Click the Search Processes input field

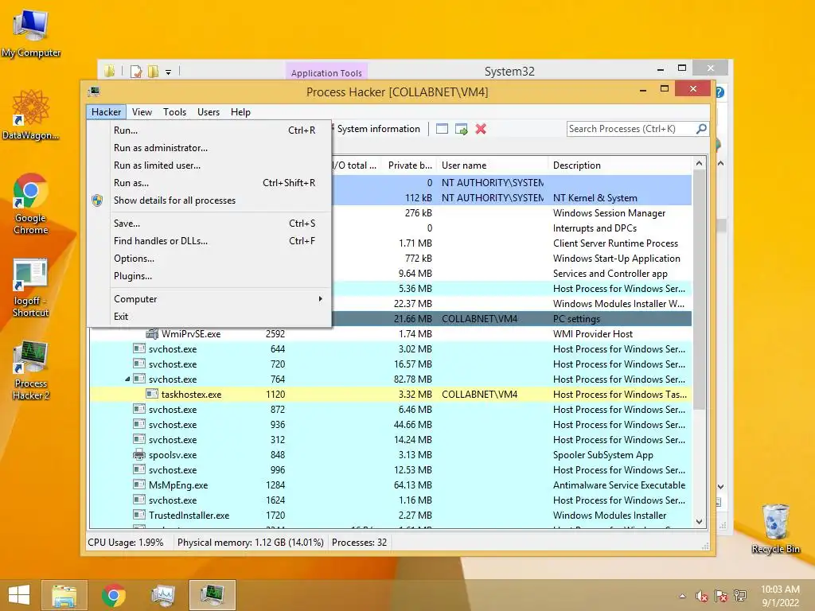(631, 129)
